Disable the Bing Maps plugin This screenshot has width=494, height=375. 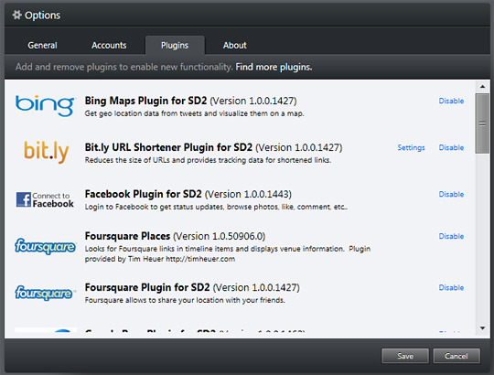point(451,101)
